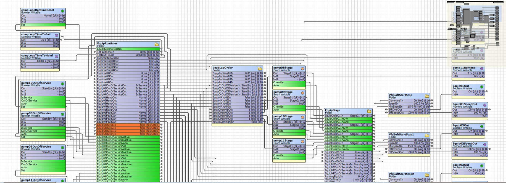
Task: Select the EquipRuntime01In row in LeadLagOrder
Action: coord(238,73)
